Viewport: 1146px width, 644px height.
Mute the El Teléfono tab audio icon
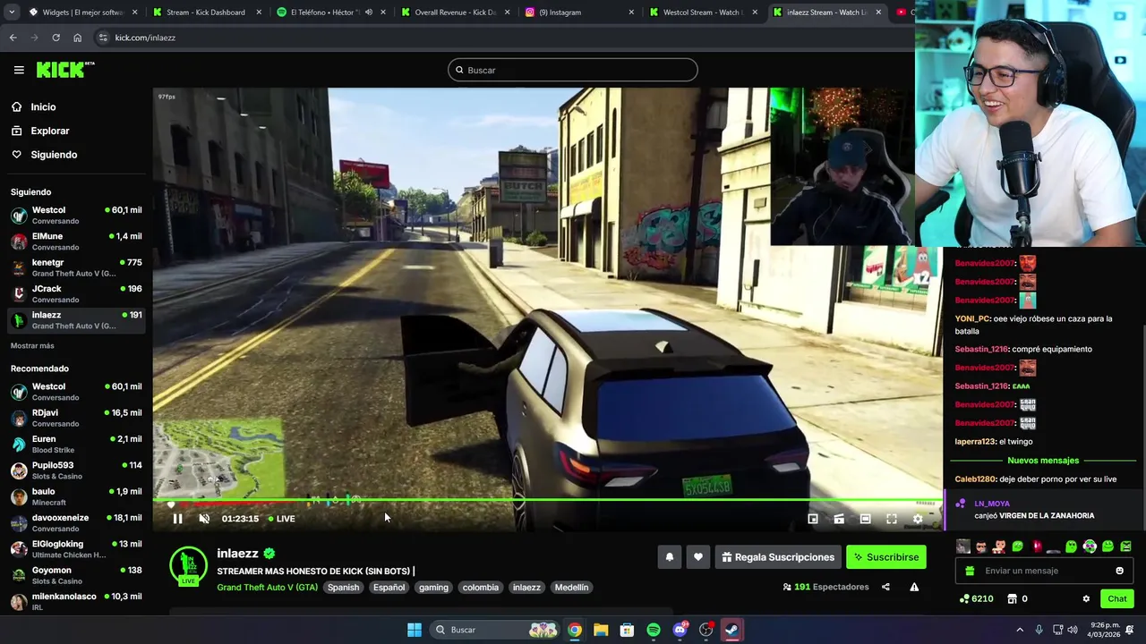pos(368,13)
